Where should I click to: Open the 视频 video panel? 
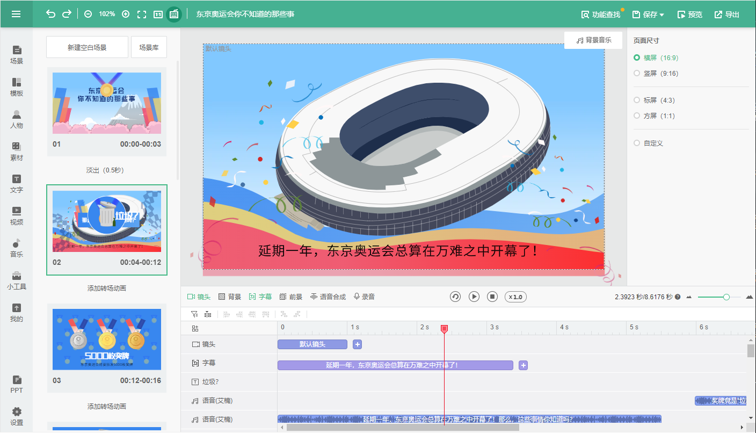(17, 216)
